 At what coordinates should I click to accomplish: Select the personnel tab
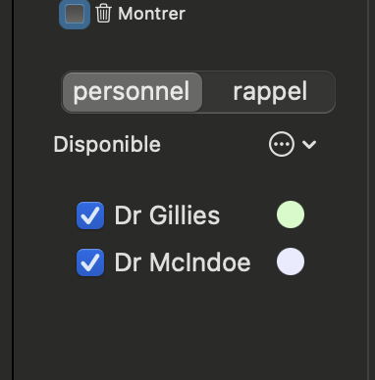click(133, 92)
